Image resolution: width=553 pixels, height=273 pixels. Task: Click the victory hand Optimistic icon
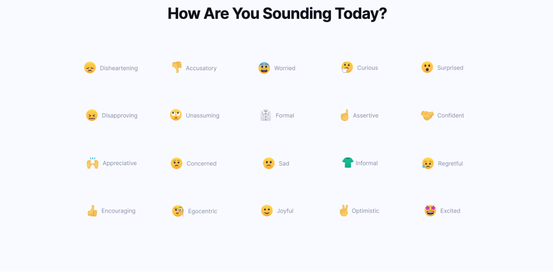tap(343, 210)
